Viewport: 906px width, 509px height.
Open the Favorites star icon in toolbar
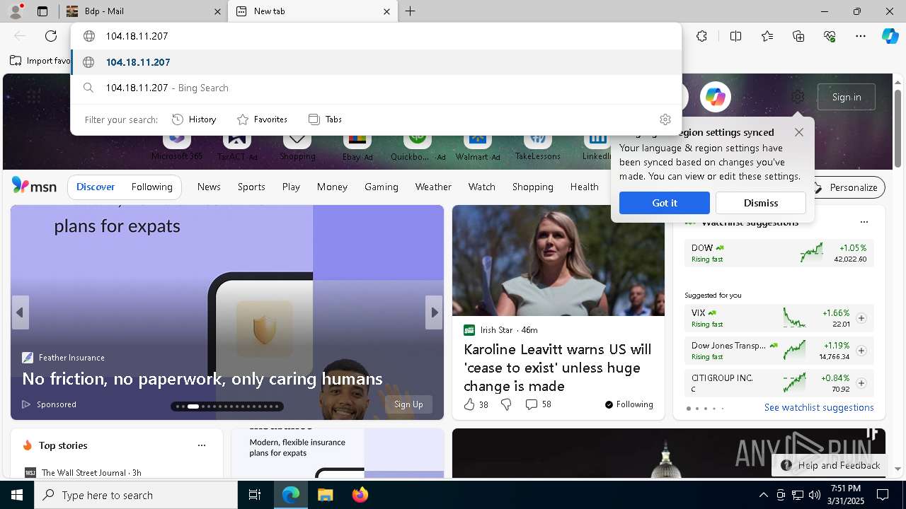(767, 36)
